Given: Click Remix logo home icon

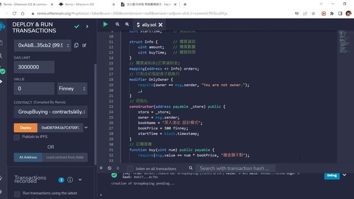Looking at the screenshot, I should [x=2, y=26].
